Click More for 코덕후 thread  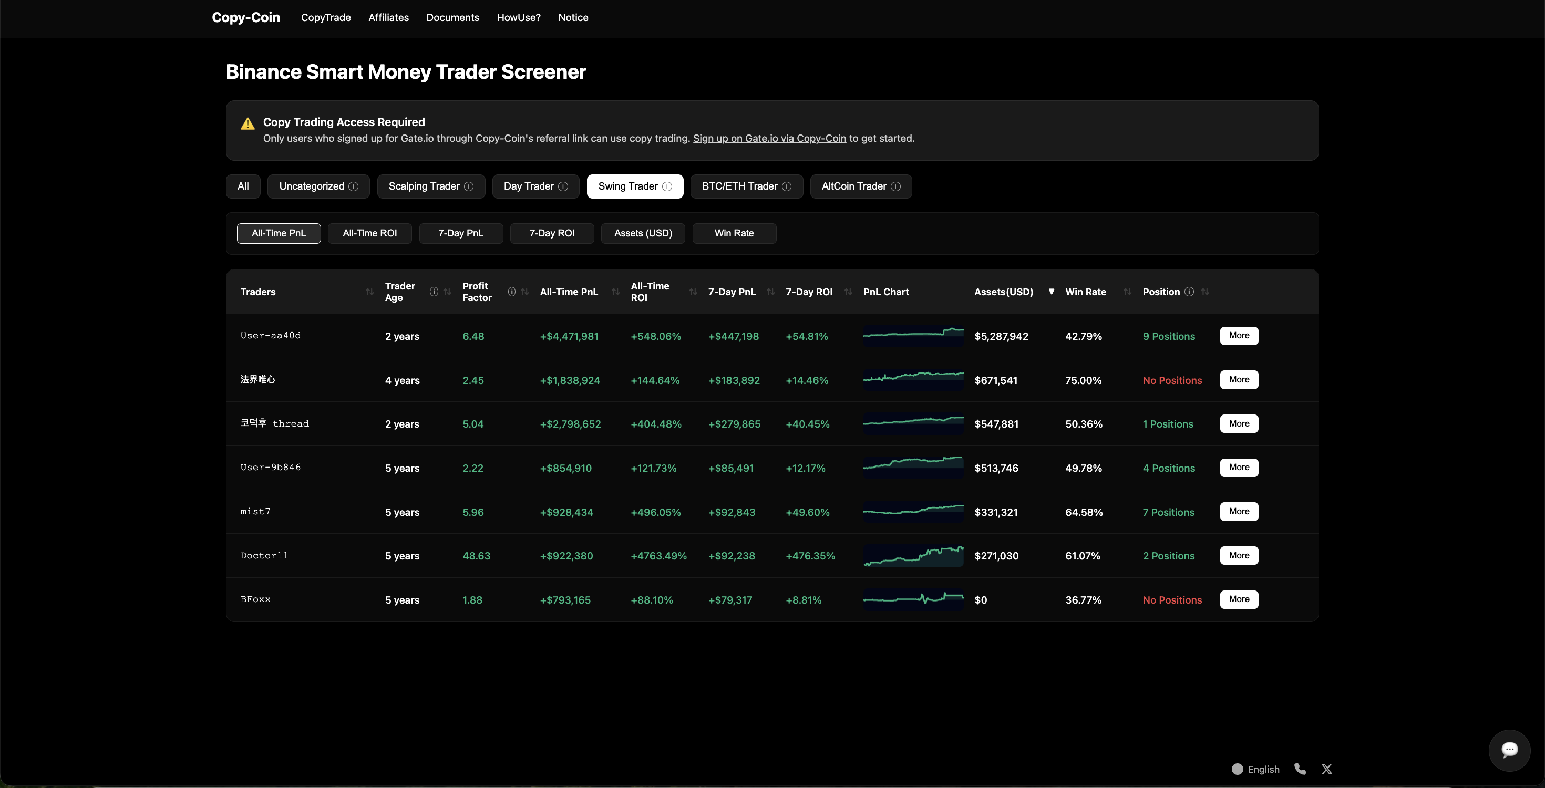coord(1239,423)
